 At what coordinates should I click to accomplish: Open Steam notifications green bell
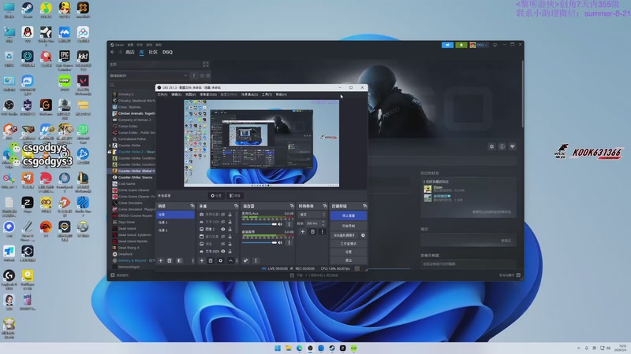pyautogui.click(x=461, y=45)
